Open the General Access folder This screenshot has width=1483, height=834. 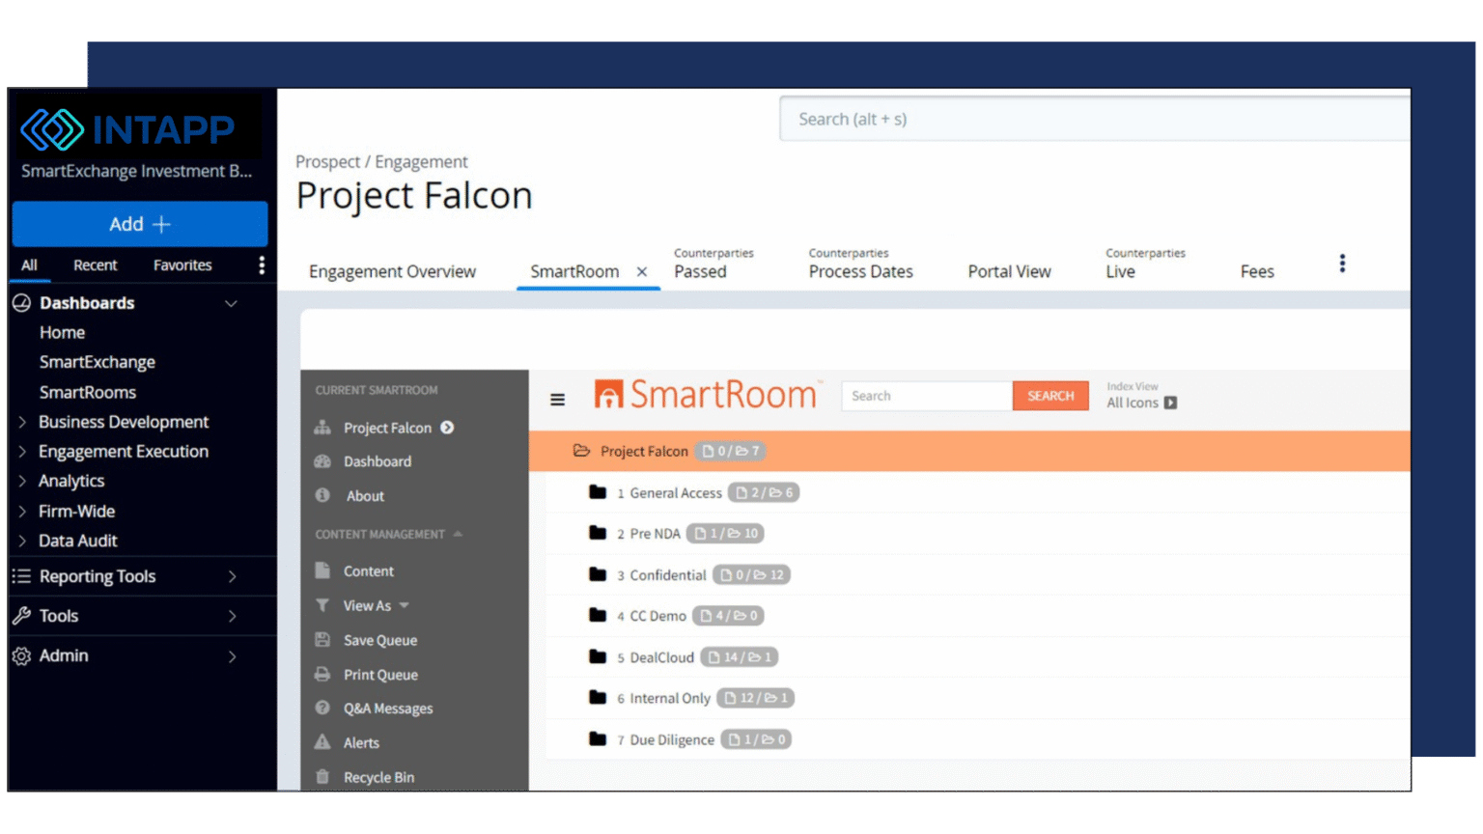[x=675, y=492]
